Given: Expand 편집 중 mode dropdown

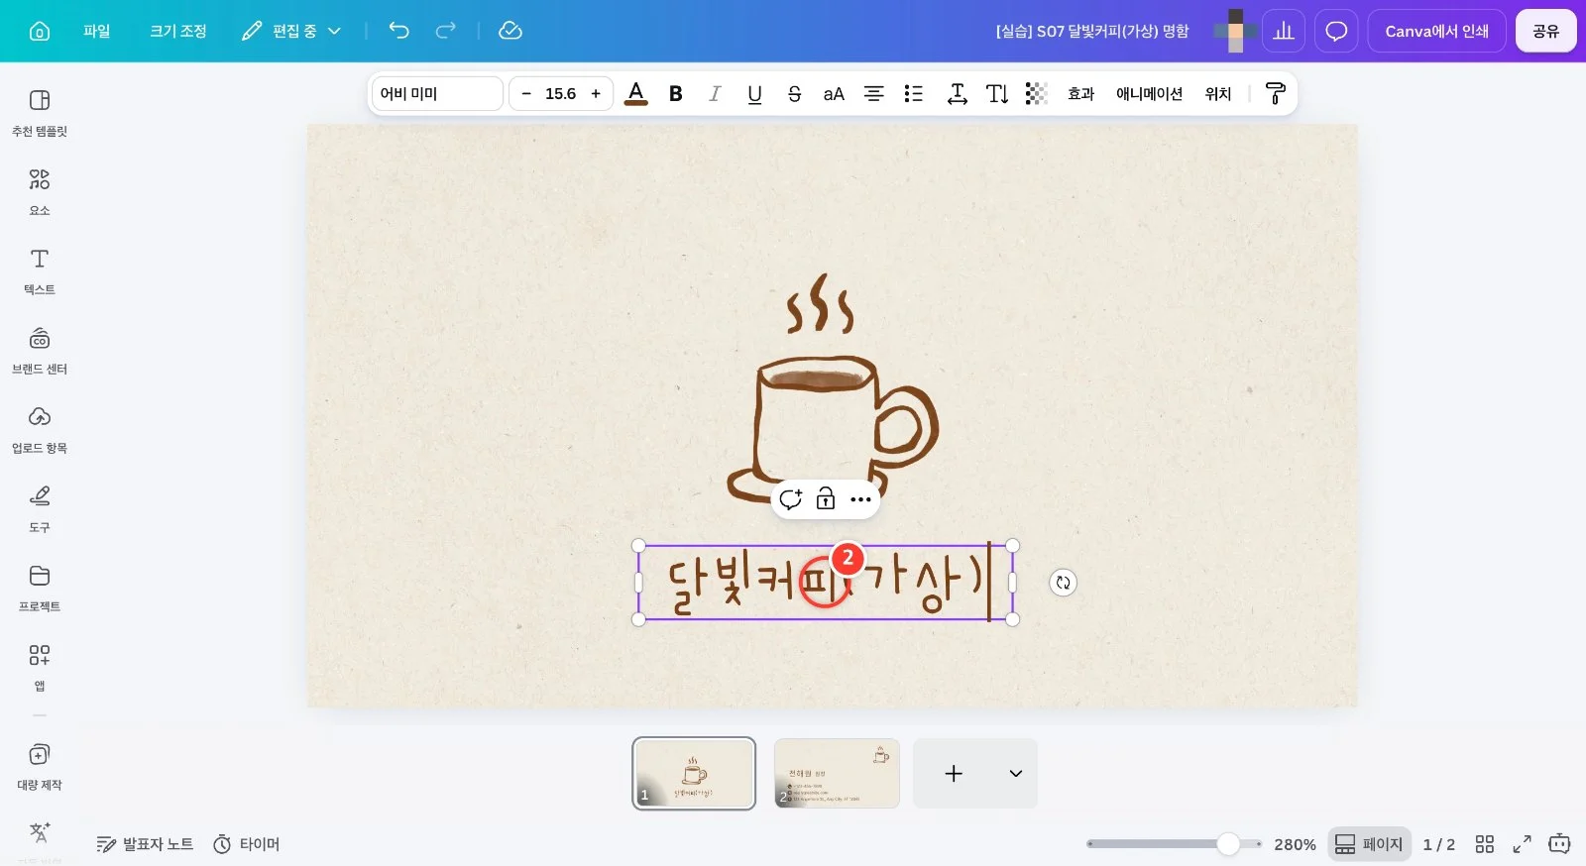Looking at the screenshot, I should 291,31.
